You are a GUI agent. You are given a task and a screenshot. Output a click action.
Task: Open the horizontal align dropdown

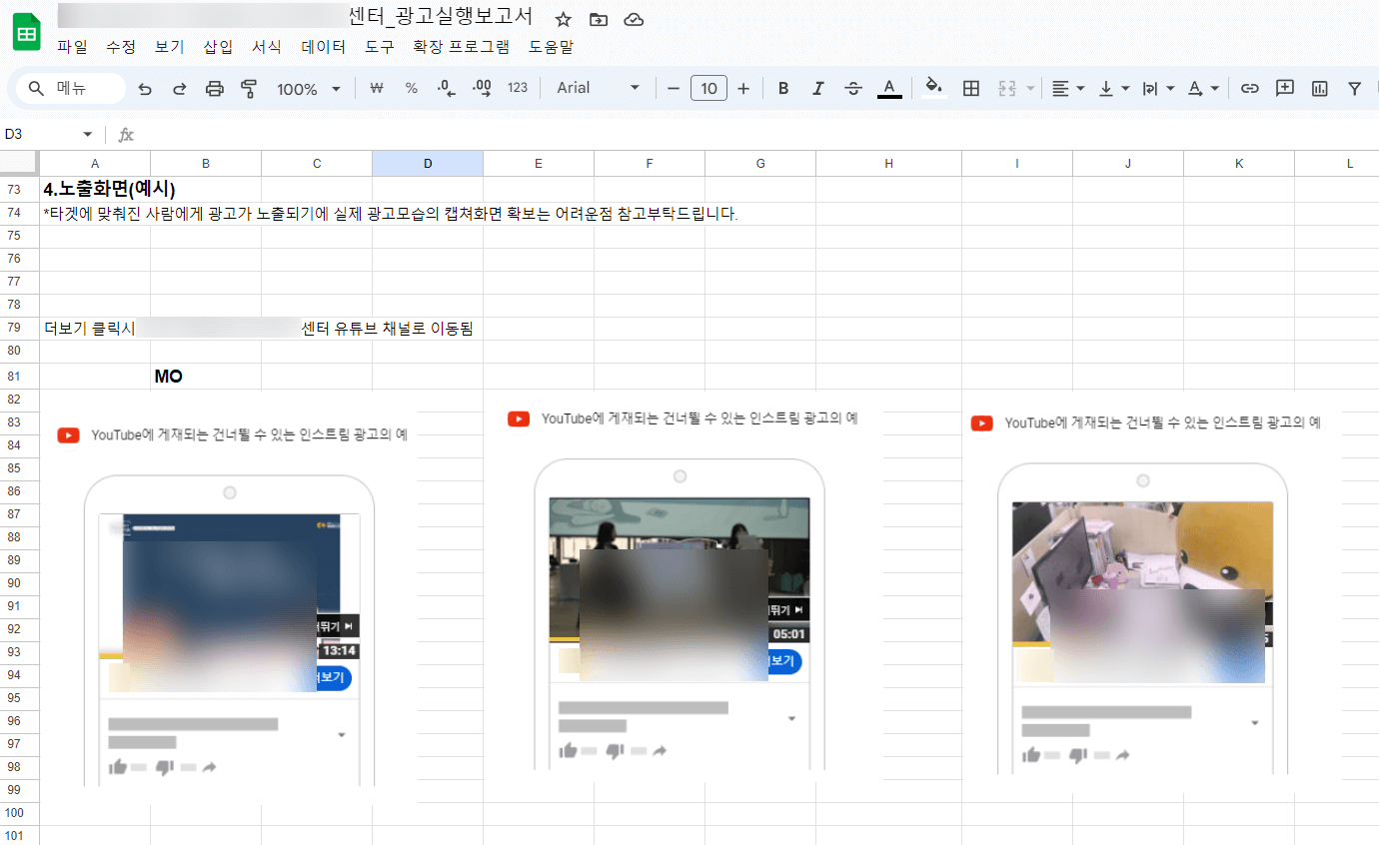(x=1067, y=88)
